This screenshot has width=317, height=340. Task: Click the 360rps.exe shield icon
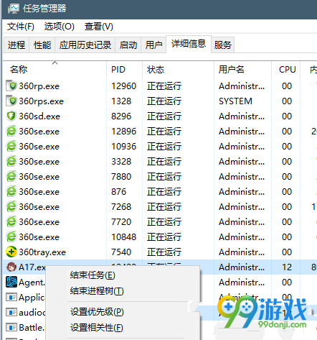(x=11, y=101)
